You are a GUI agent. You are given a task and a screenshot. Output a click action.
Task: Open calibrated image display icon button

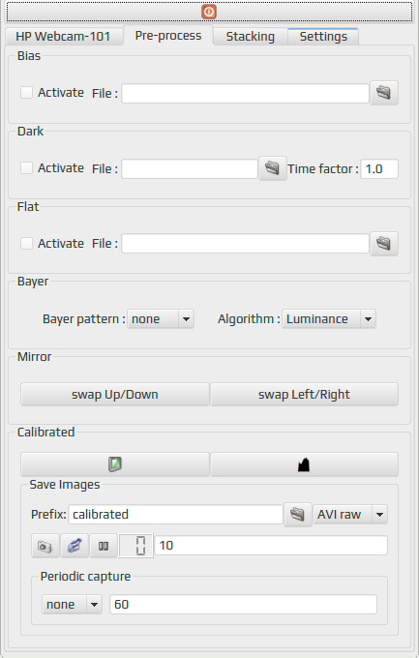pos(115,464)
